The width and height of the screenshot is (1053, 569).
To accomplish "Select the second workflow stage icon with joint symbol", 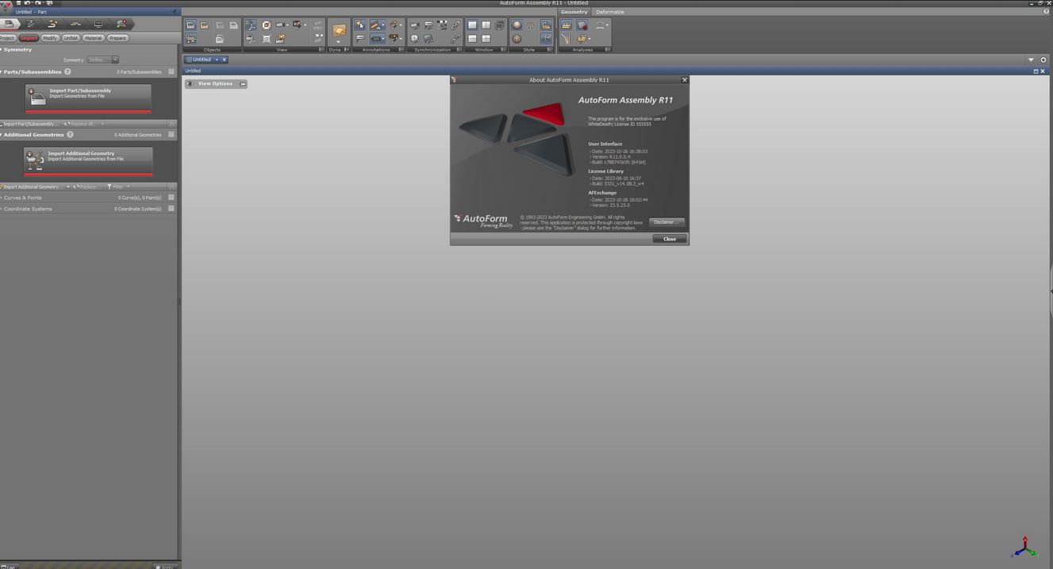I will 31,24.
